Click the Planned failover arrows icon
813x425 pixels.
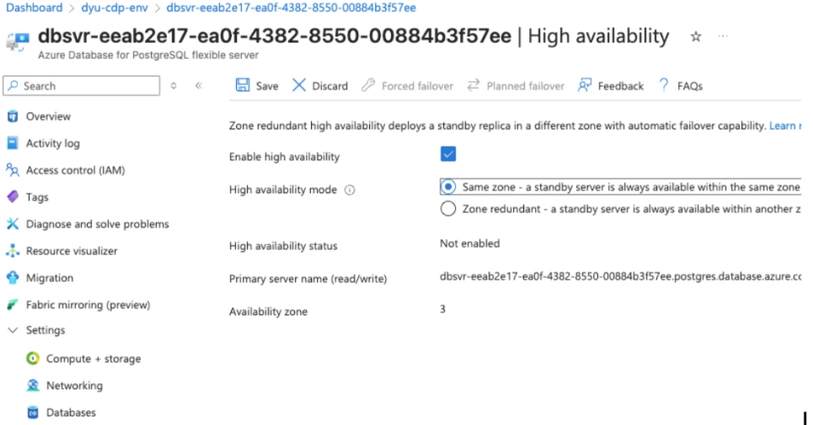coord(473,85)
